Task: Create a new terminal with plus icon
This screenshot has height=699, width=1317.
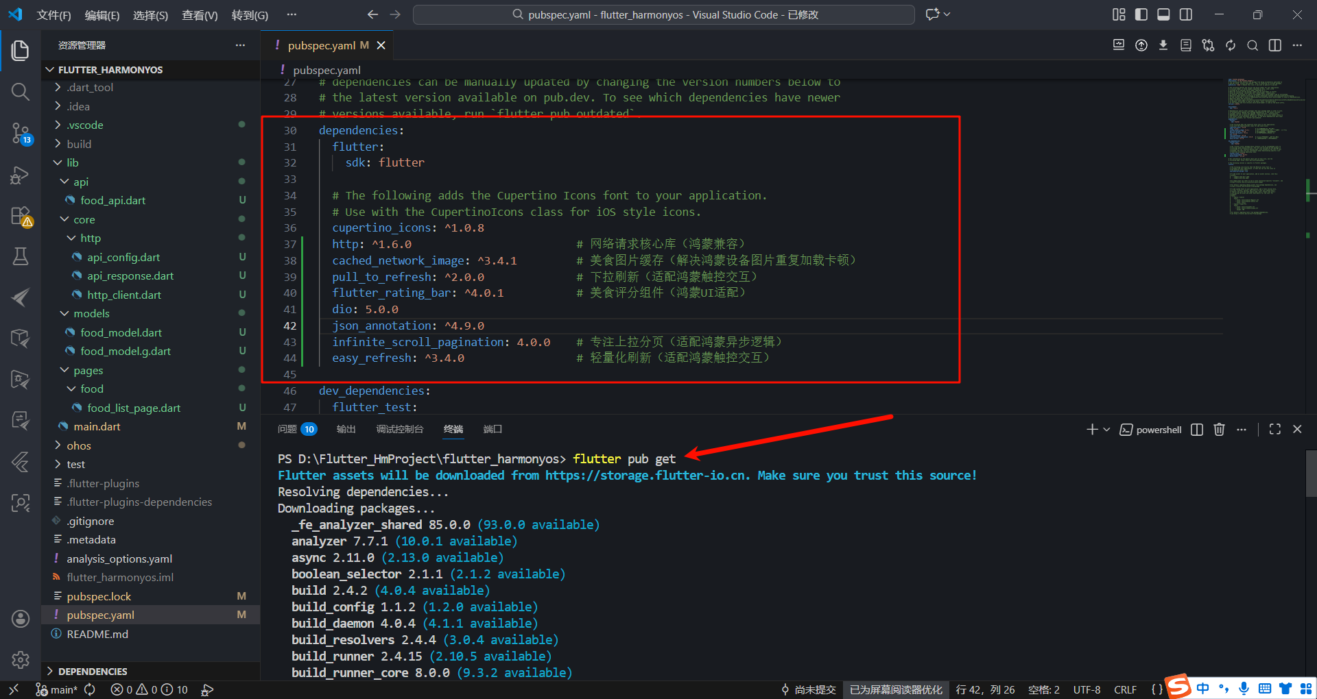Action: pos(1092,429)
